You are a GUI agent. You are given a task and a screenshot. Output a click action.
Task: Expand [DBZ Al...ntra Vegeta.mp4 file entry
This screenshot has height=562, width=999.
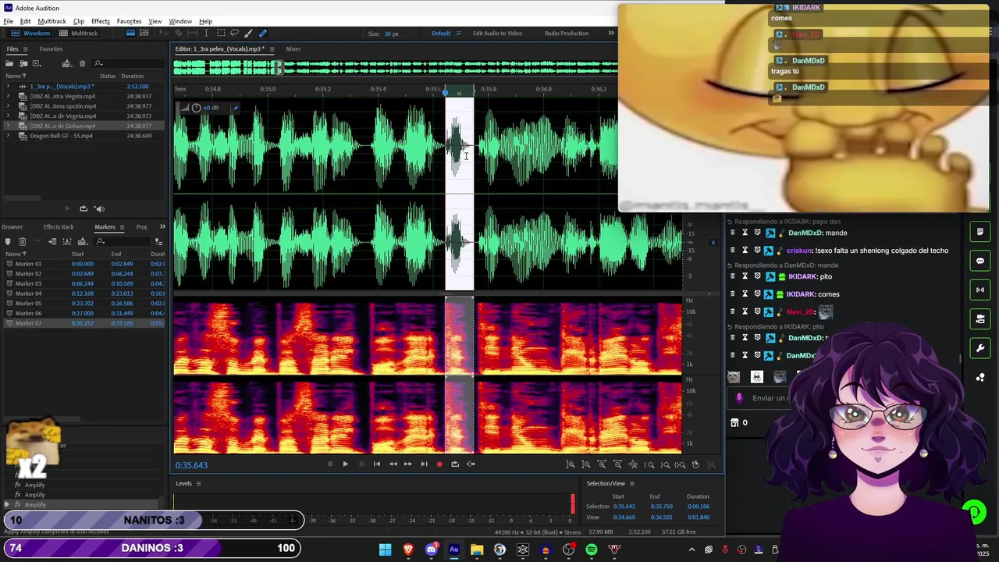[x=9, y=96]
